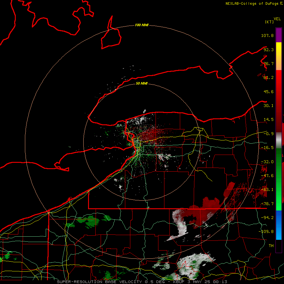Click the VEL legend title
The image size is (284, 284).
(277, 19)
